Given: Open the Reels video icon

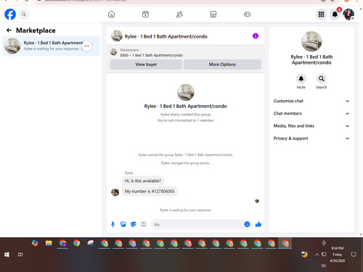Looking at the screenshot, I should click(x=145, y=15).
